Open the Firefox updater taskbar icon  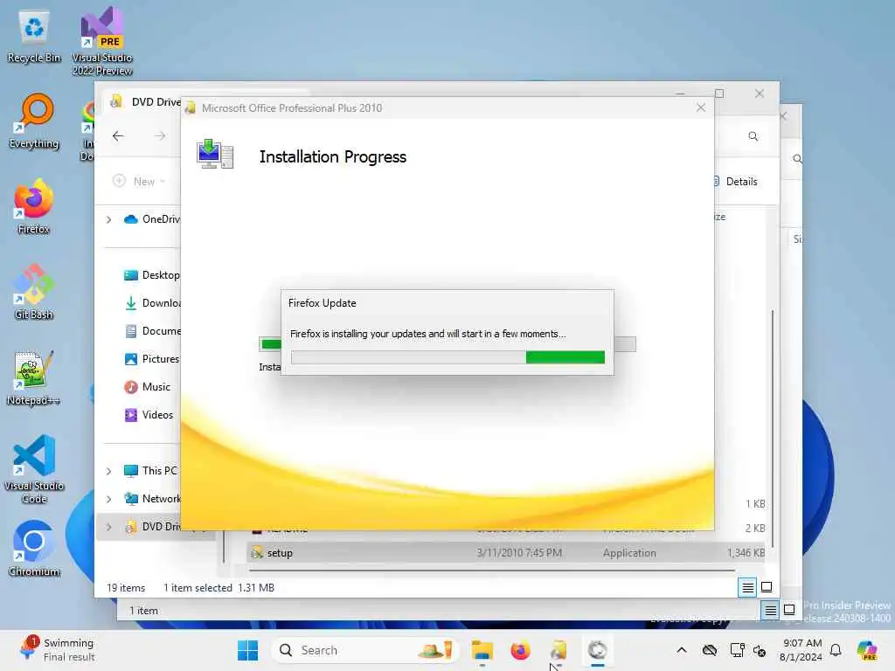[597, 650]
